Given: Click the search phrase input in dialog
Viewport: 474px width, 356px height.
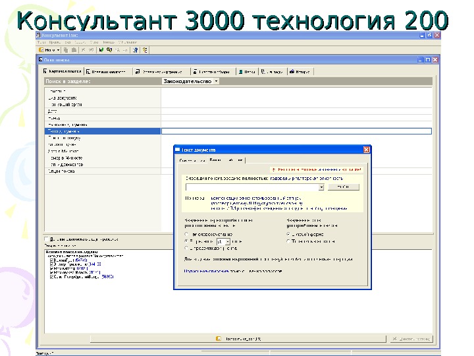Looking at the screenshot, I should pos(252,187).
